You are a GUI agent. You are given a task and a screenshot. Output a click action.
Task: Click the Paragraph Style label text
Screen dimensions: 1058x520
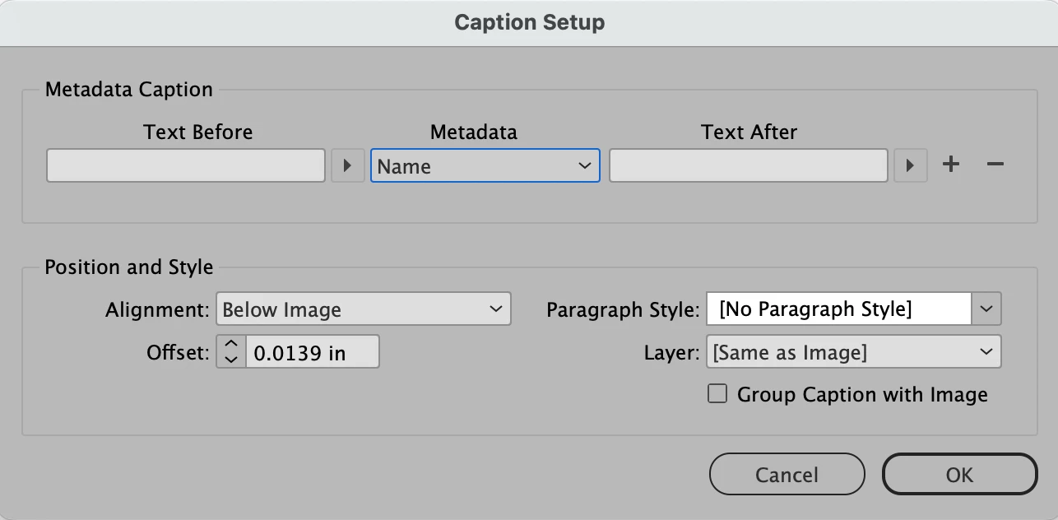click(623, 310)
